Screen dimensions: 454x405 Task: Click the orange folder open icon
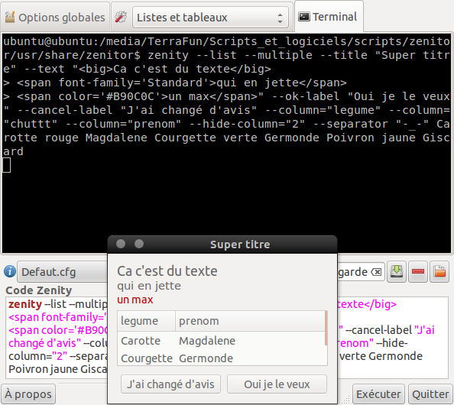(x=439, y=272)
